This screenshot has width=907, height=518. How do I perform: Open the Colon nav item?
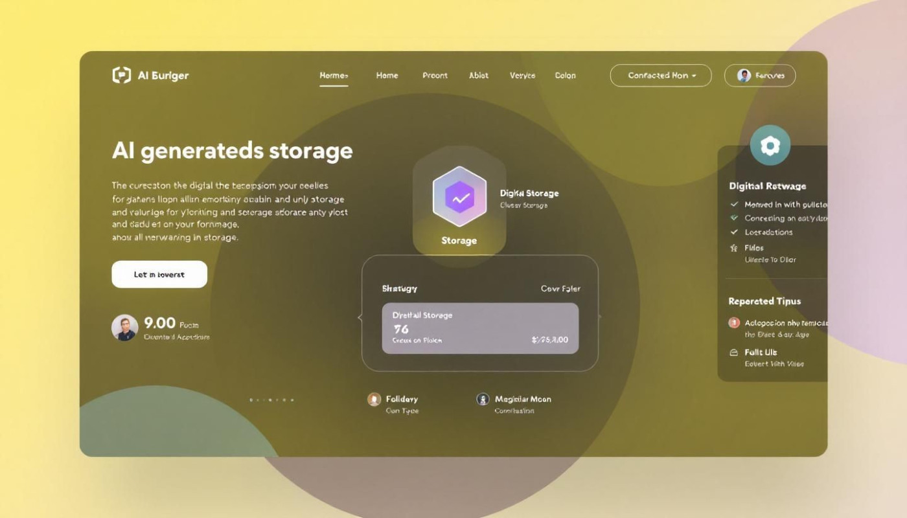point(565,76)
